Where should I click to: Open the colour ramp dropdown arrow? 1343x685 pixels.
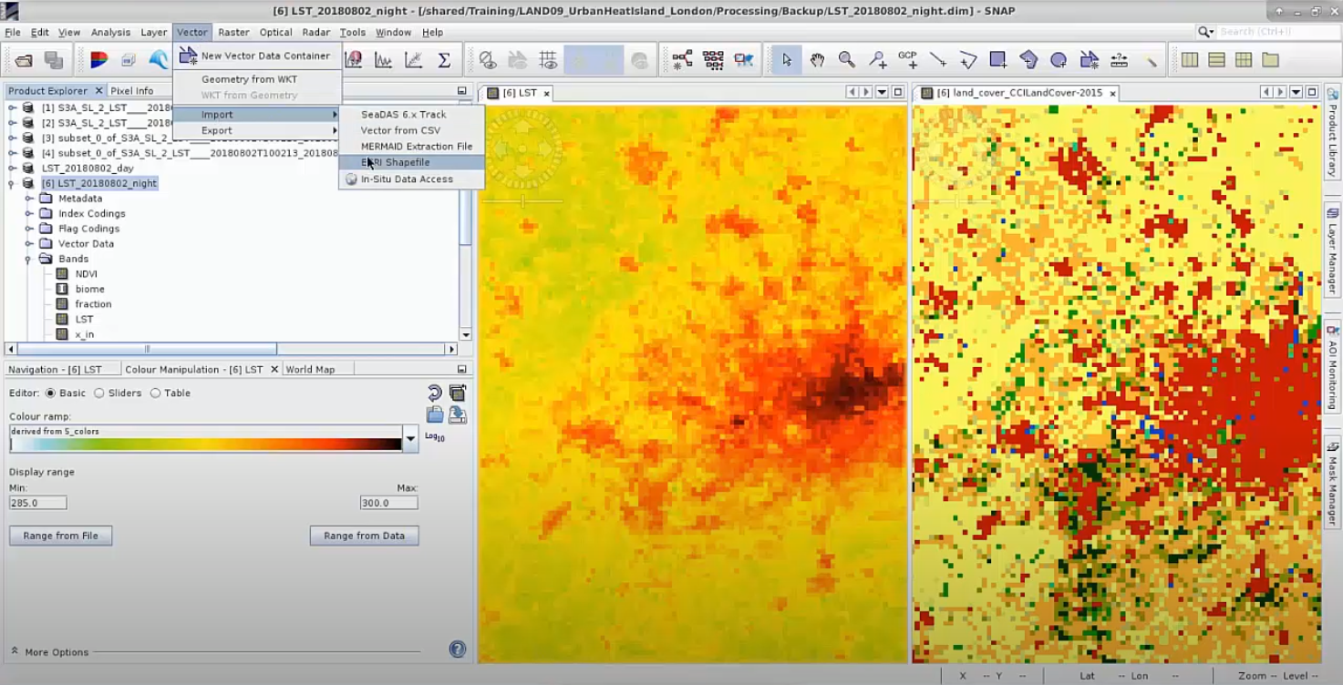[x=410, y=438]
